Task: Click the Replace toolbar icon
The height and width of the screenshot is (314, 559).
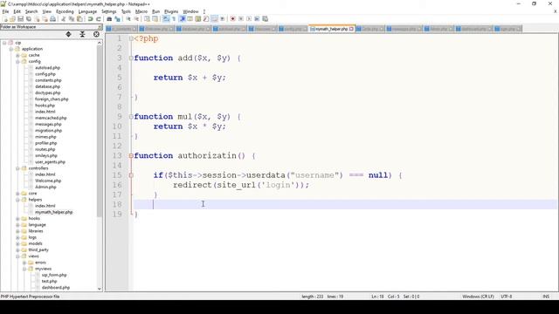Action: point(117,19)
